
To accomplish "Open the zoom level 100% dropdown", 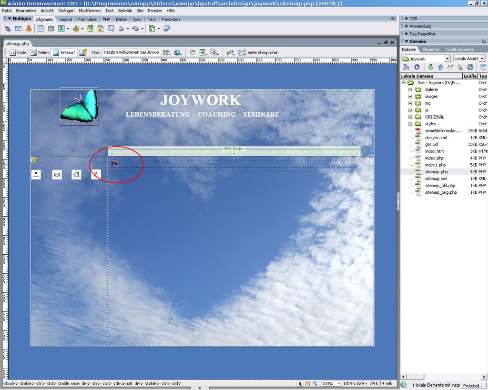I will tap(331, 383).
